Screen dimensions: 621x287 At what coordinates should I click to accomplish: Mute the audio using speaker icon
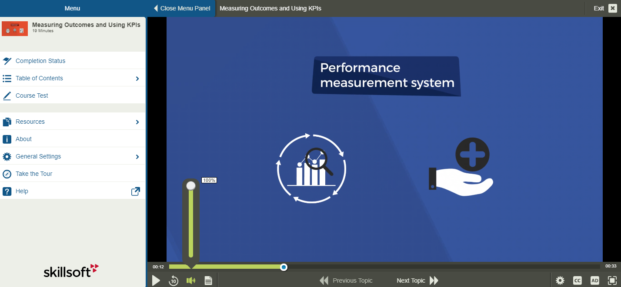point(190,280)
